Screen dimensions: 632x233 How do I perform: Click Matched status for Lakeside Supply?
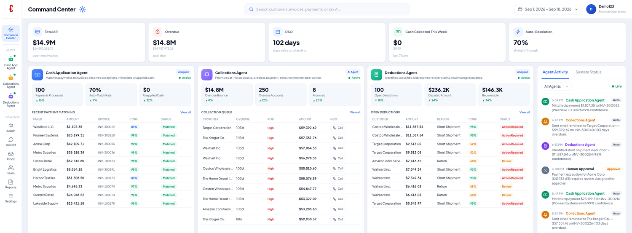169,204
